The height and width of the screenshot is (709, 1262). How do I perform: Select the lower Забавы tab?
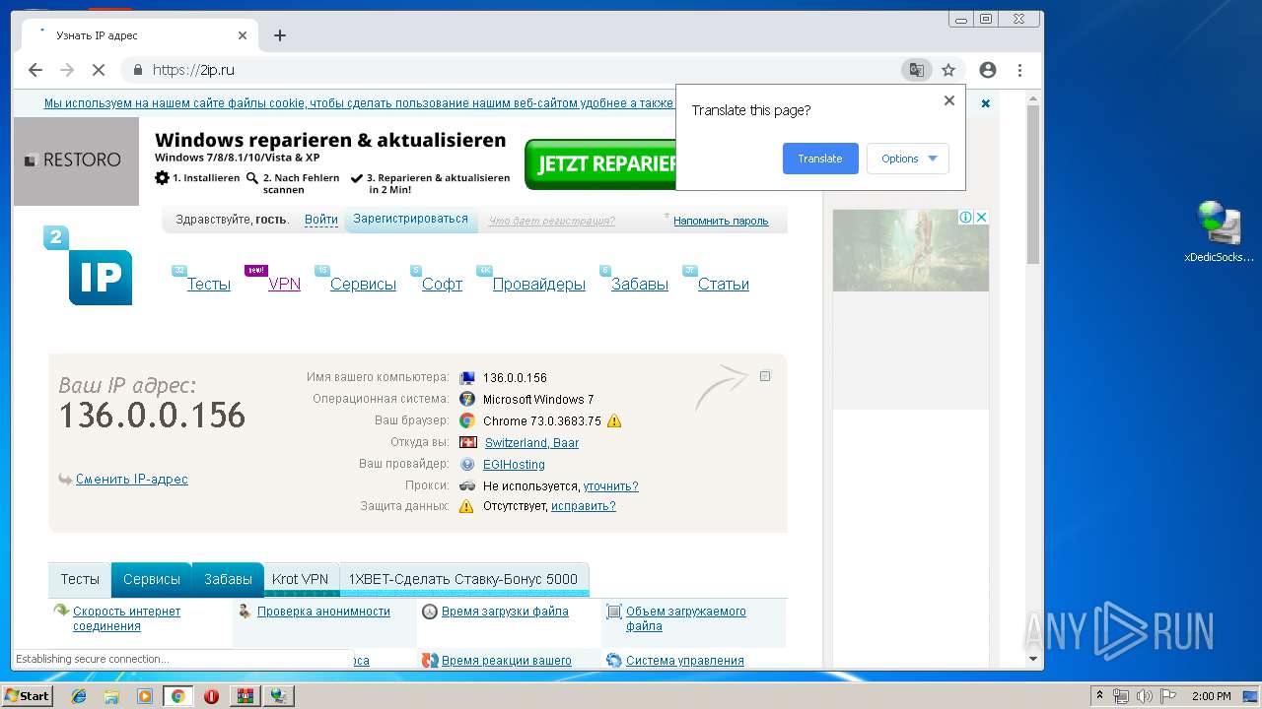pyautogui.click(x=228, y=579)
